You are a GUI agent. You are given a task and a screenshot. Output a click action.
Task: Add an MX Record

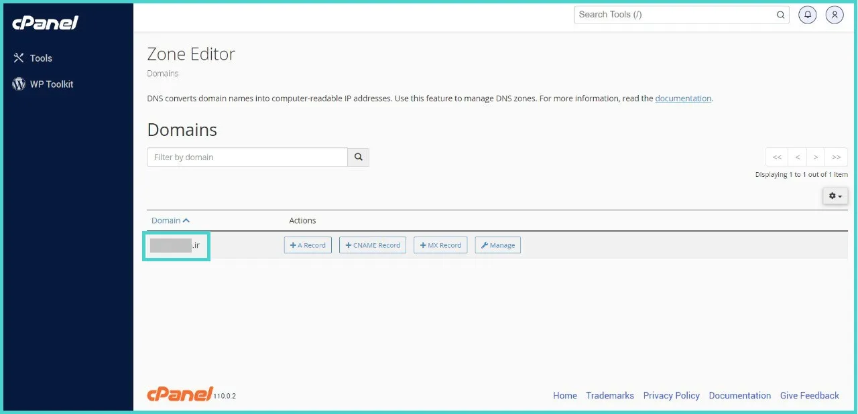point(440,245)
